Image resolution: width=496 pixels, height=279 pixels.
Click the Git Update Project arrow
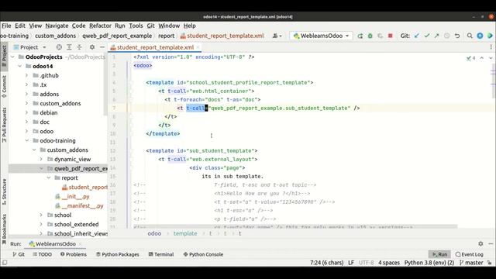[x=417, y=36]
